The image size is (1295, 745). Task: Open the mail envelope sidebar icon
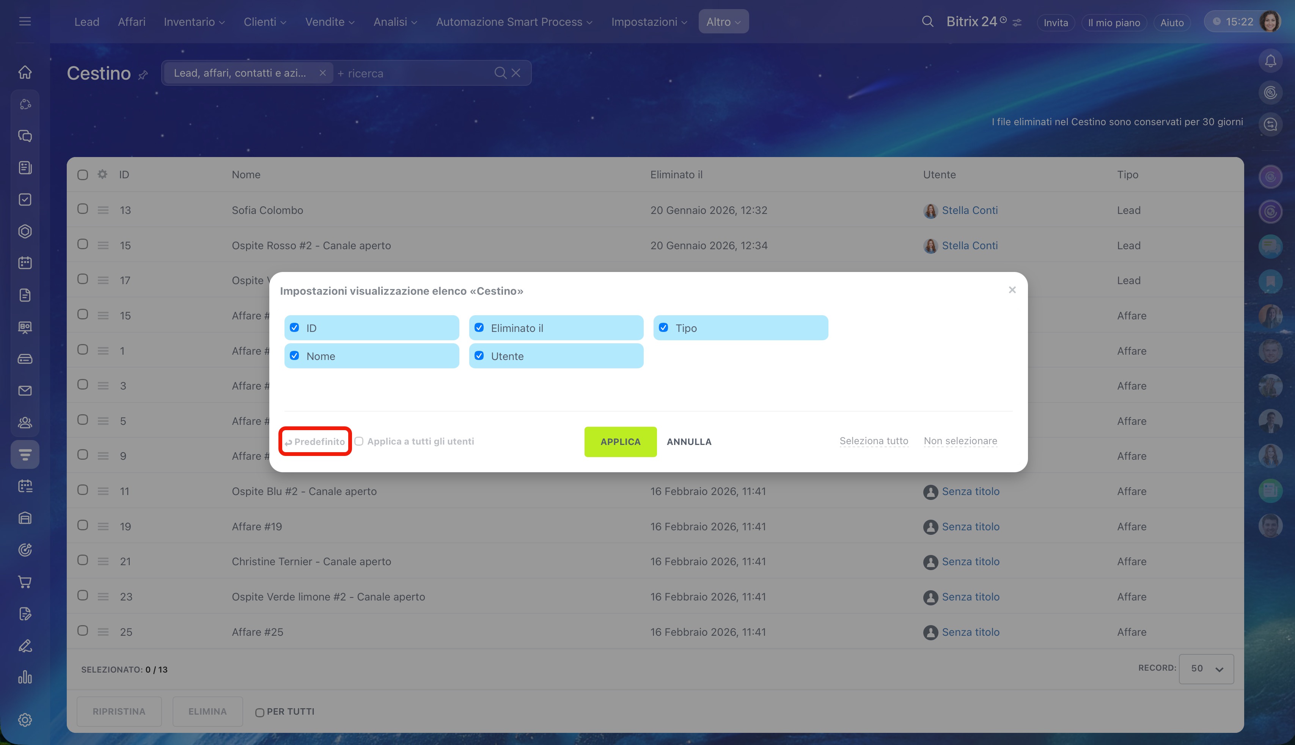(25, 391)
